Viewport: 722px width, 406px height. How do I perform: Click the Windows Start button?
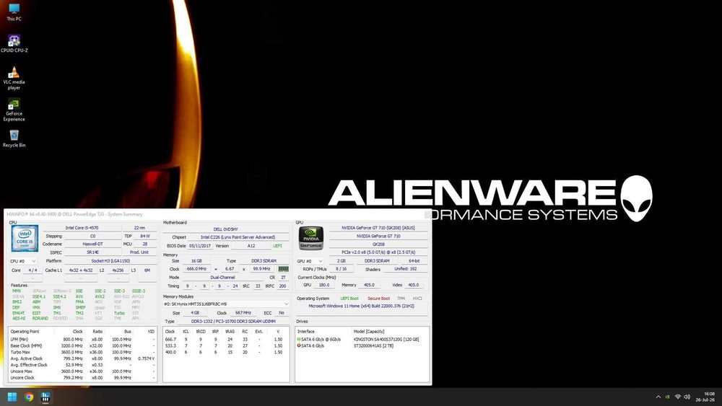pos(12,397)
